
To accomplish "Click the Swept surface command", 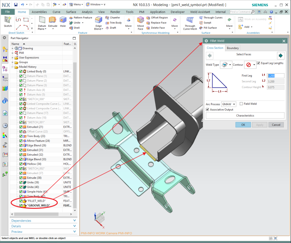I will [205, 23].
